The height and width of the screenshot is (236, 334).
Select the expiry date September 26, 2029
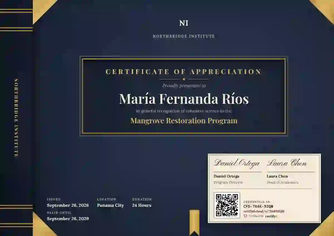tap(68, 219)
